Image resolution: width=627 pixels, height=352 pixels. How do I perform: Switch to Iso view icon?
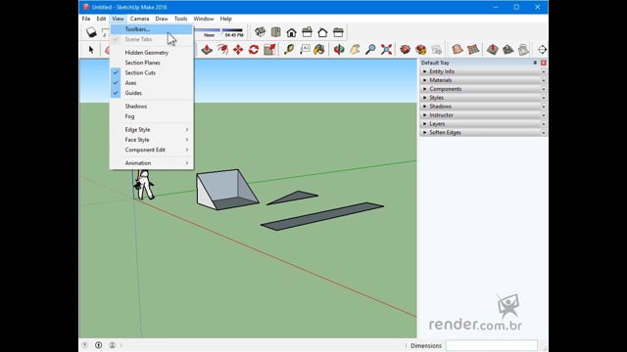(x=260, y=32)
